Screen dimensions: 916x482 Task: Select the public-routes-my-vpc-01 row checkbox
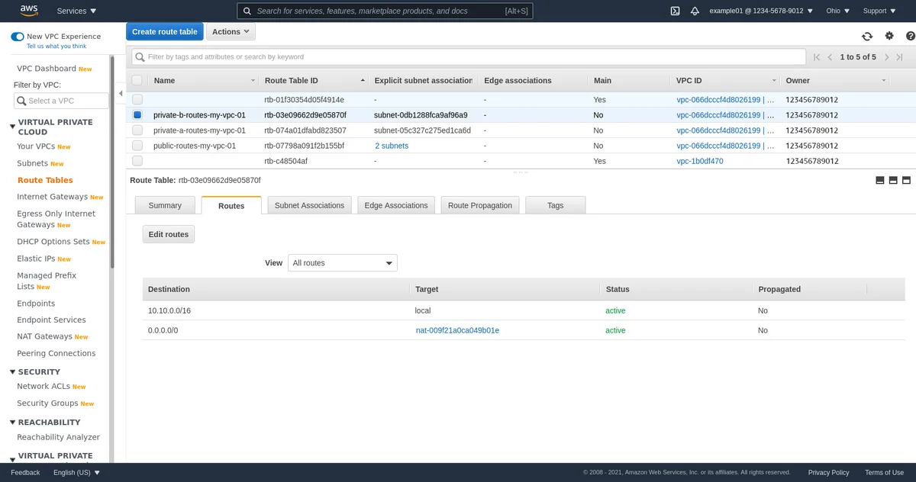point(137,146)
